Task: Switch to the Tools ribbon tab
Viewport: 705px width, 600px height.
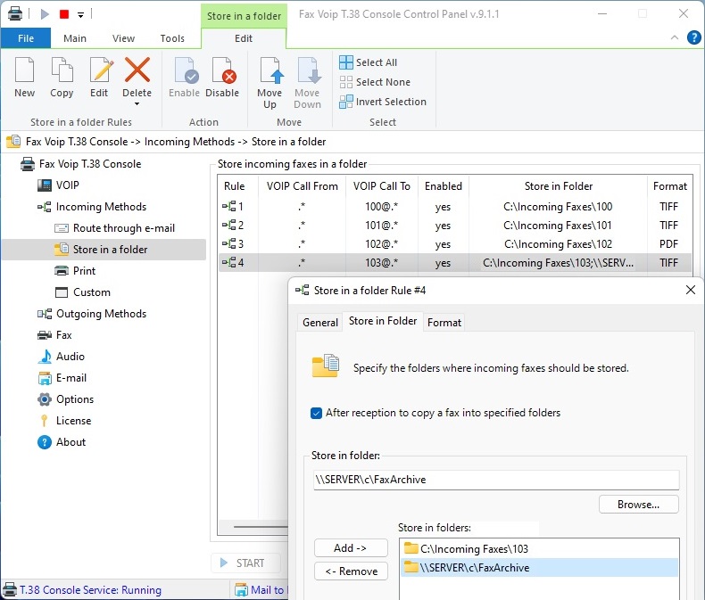Action: 172,38
